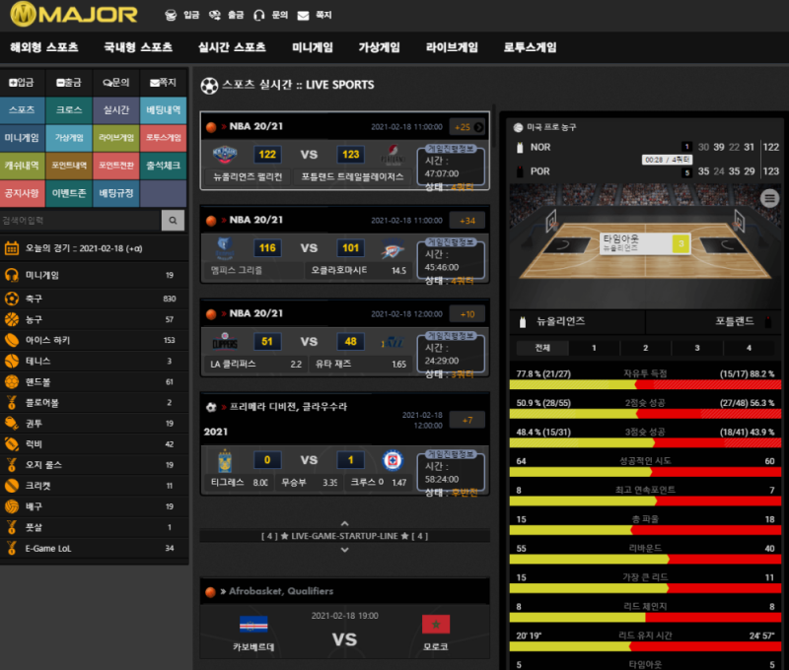Click the magnifier search button in sidebar
789x670 pixels.
click(173, 220)
